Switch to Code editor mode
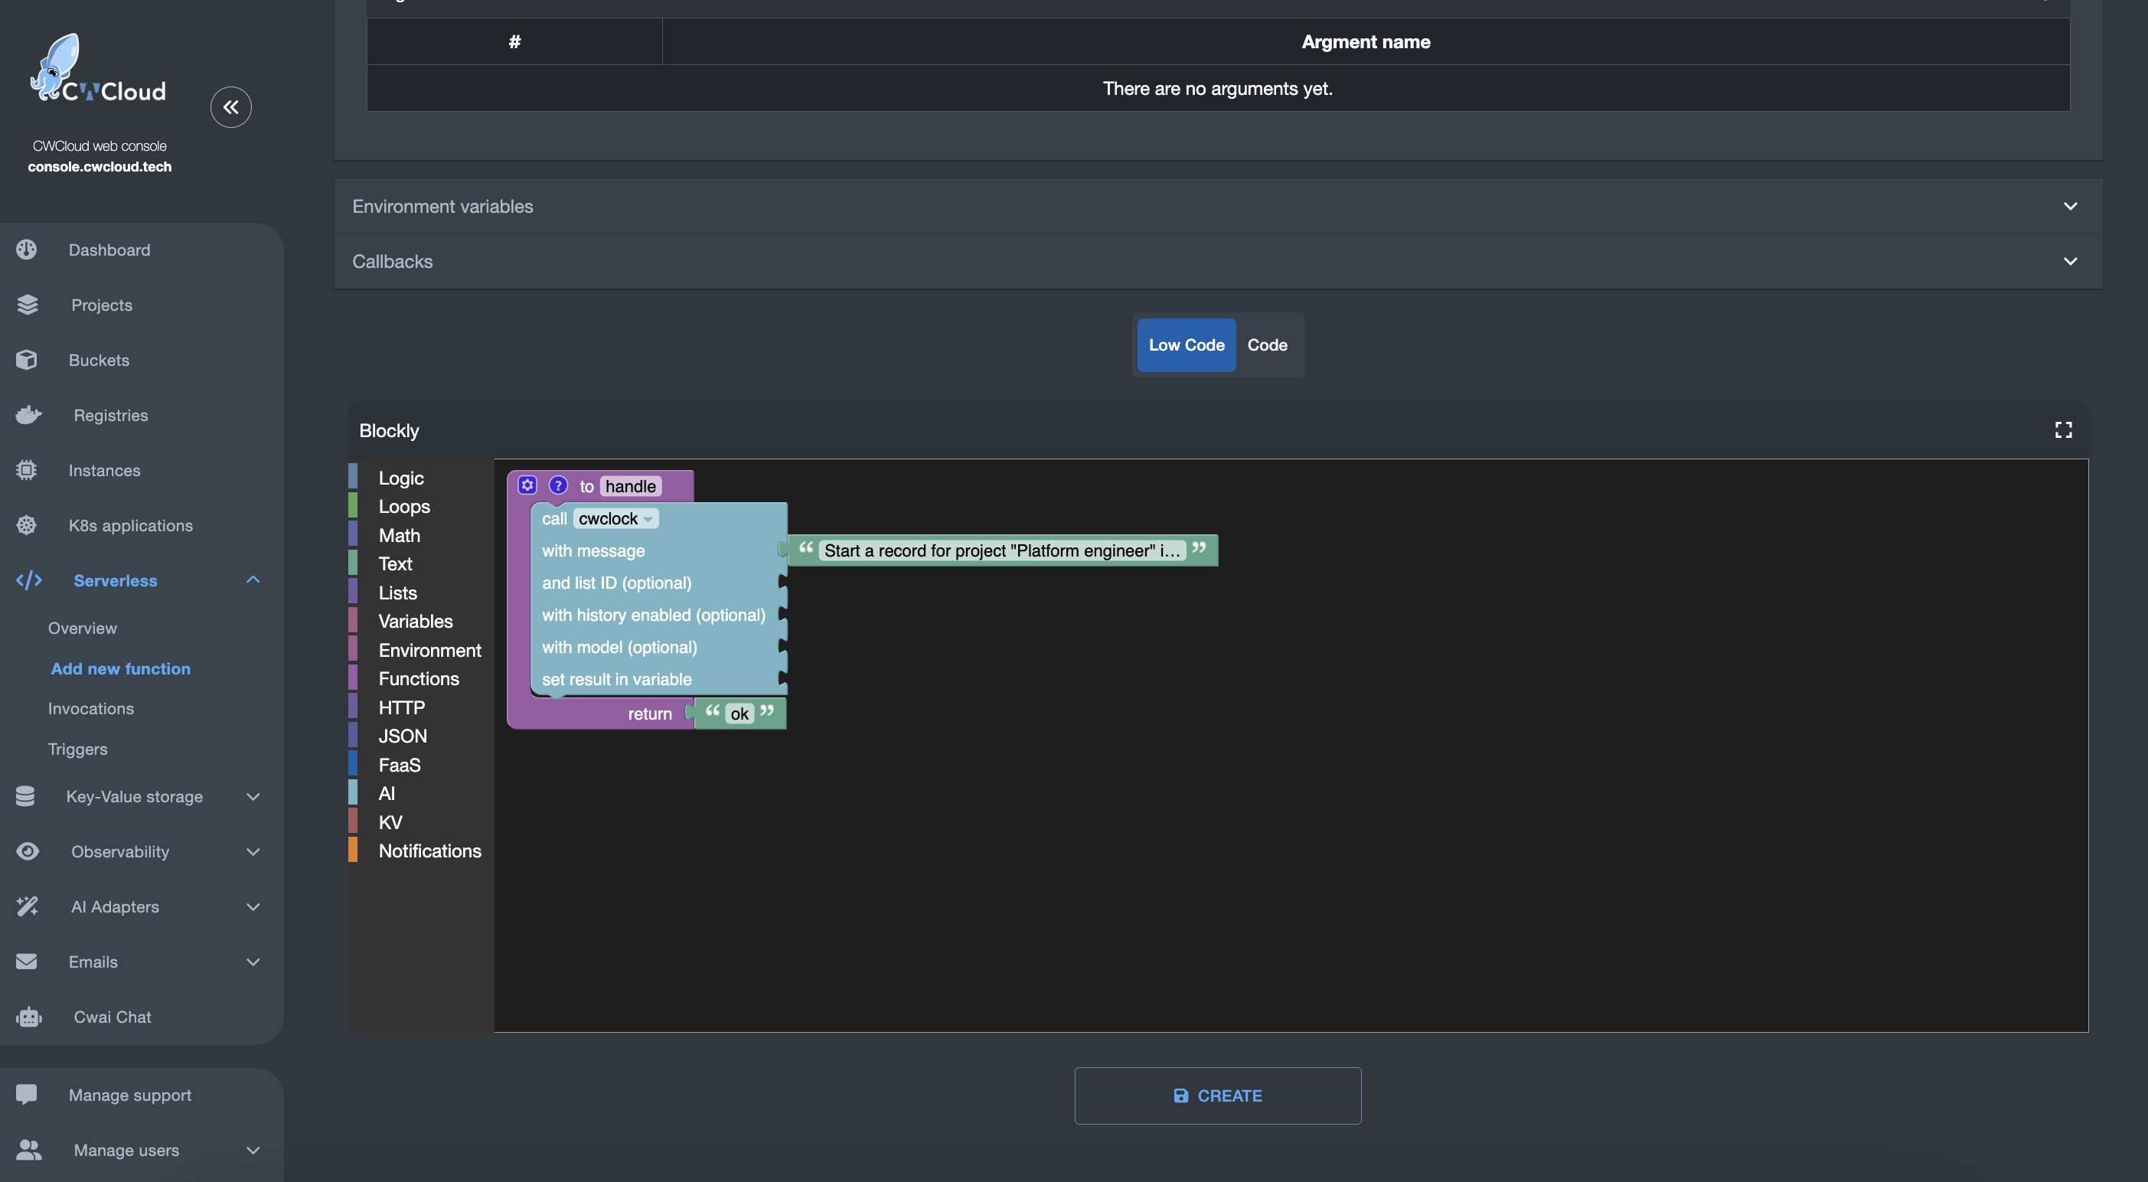Image resolution: width=2148 pixels, height=1182 pixels. pos(1267,344)
